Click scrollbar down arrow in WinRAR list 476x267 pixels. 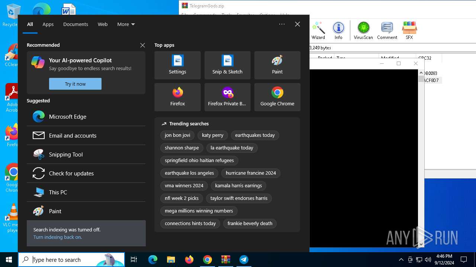(x=421, y=244)
